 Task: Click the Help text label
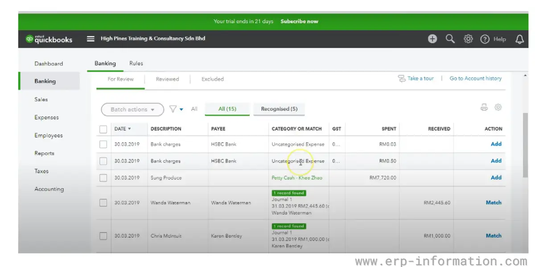click(x=500, y=39)
